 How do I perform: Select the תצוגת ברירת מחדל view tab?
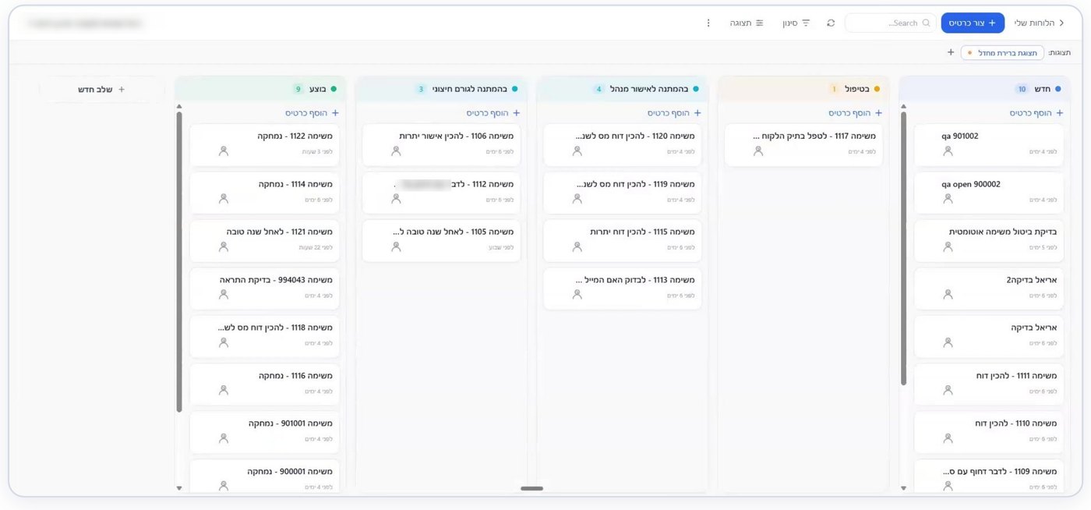click(x=1002, y=52)
